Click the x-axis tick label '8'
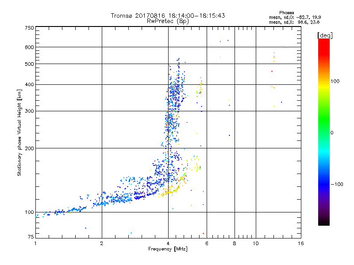The height and width of the screenshot is (265, 354). (235, 243)
